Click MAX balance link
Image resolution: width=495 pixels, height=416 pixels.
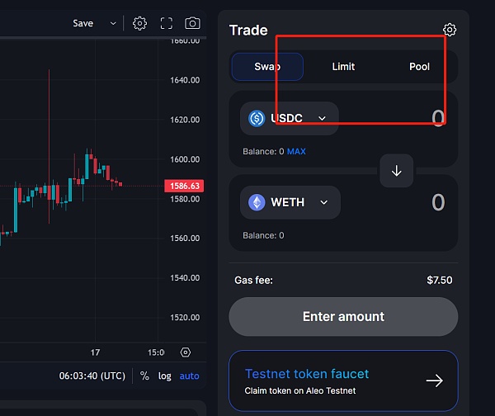click(x=296, y=152)
